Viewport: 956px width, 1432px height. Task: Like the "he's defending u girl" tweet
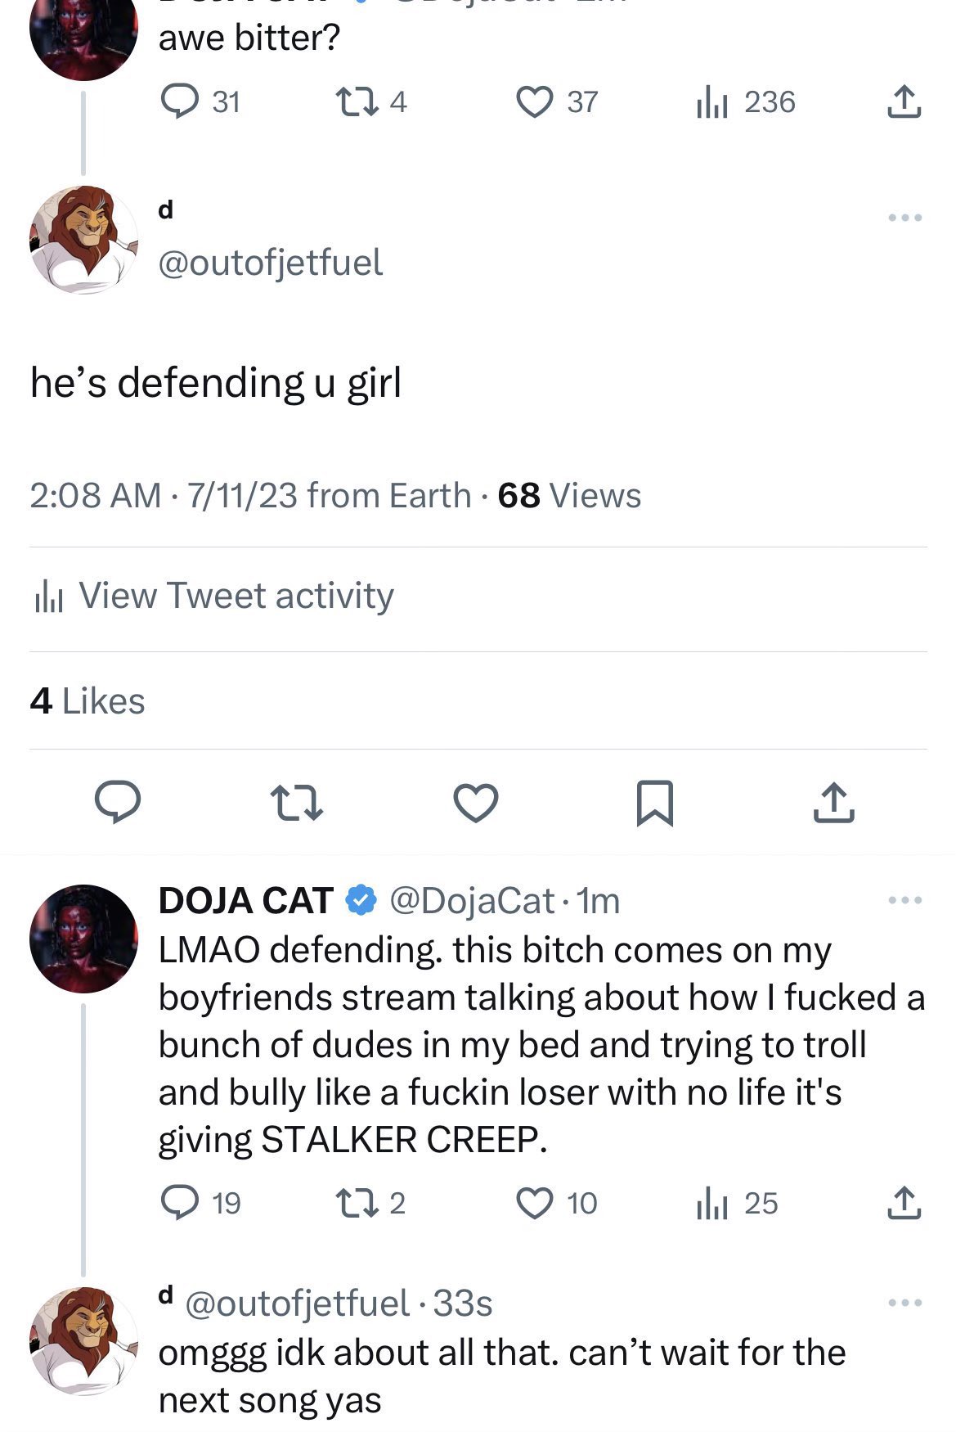(476, 803)
